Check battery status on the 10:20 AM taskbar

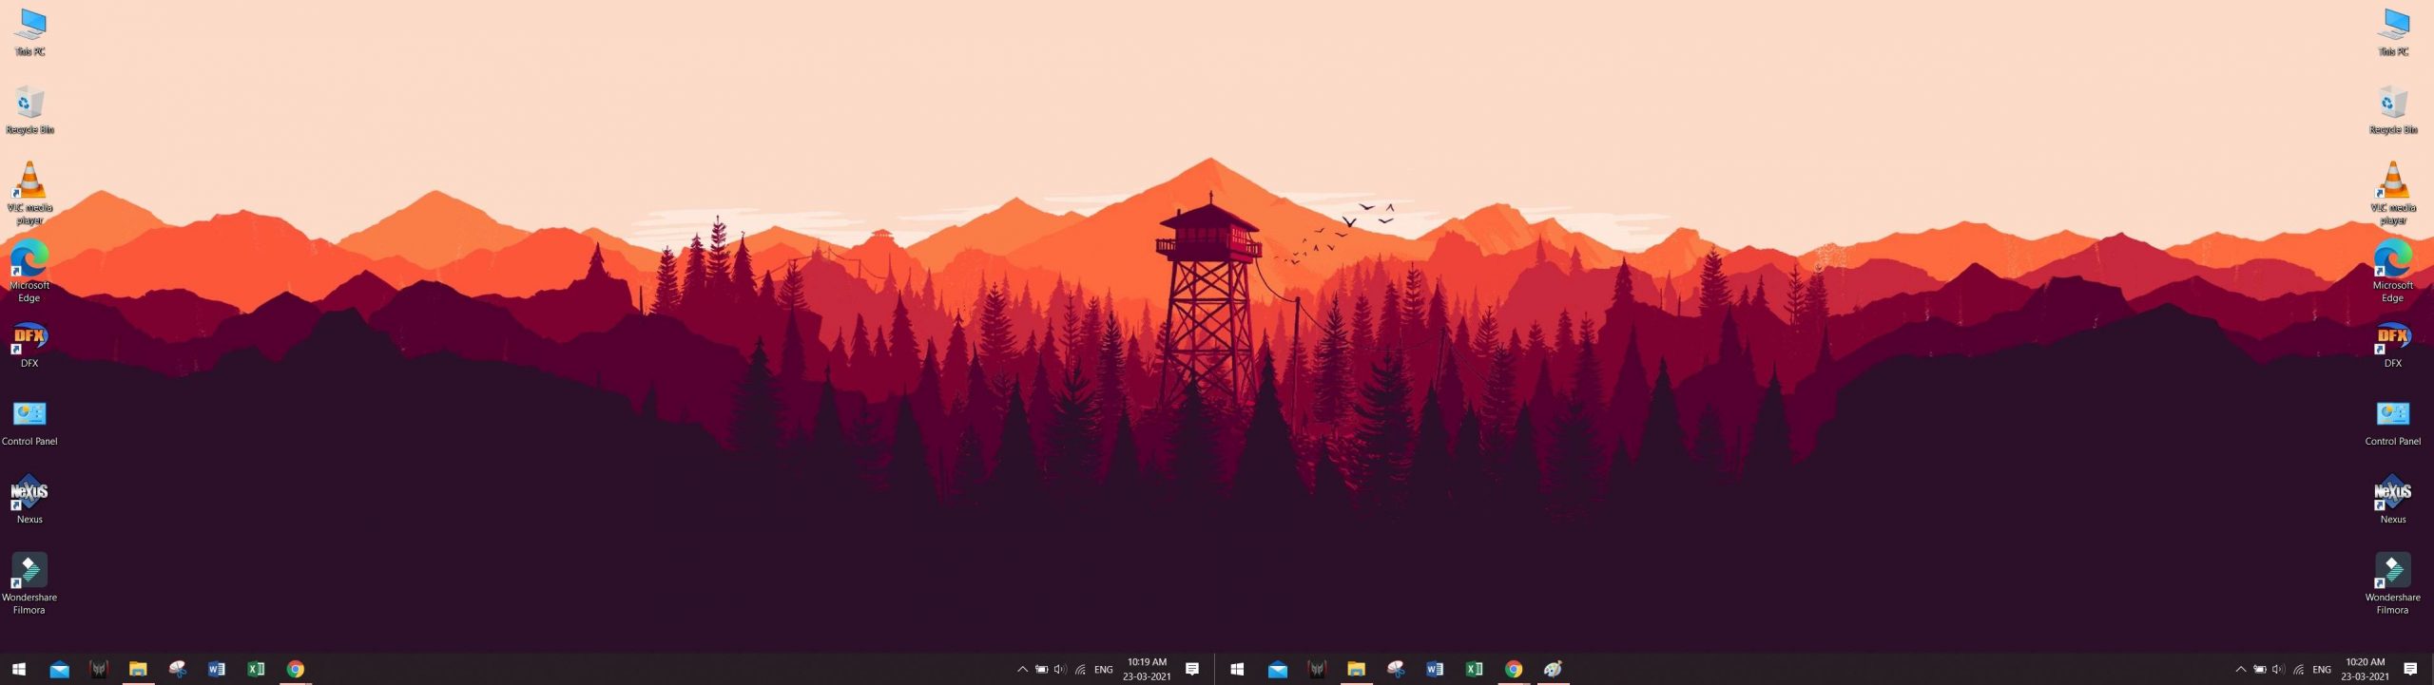tap(2260, 669)
